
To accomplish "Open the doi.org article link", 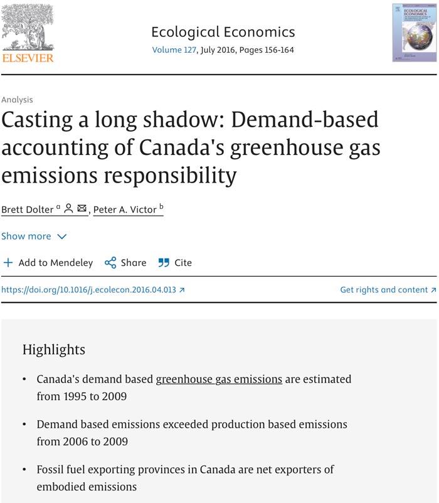I will (88, 290).
